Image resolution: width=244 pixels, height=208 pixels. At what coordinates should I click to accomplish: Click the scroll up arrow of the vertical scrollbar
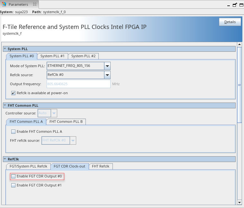239,44
